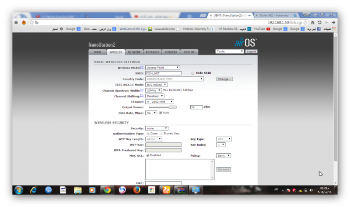The image size is (350, 207).
Task: Click the Output Power slider handle
Action: click(x=172, y=107)
